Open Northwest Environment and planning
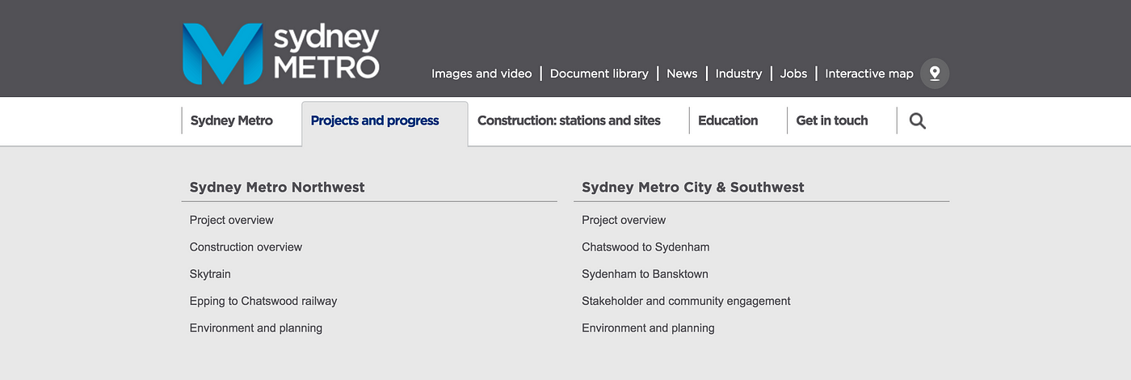This screenshot has width=1131, height=380. coord(256,328)
